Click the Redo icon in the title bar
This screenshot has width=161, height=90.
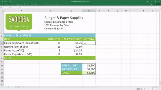point(8,1)
